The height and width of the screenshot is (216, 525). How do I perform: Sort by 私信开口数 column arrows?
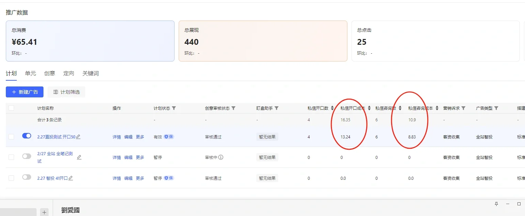tap(332, 108)
